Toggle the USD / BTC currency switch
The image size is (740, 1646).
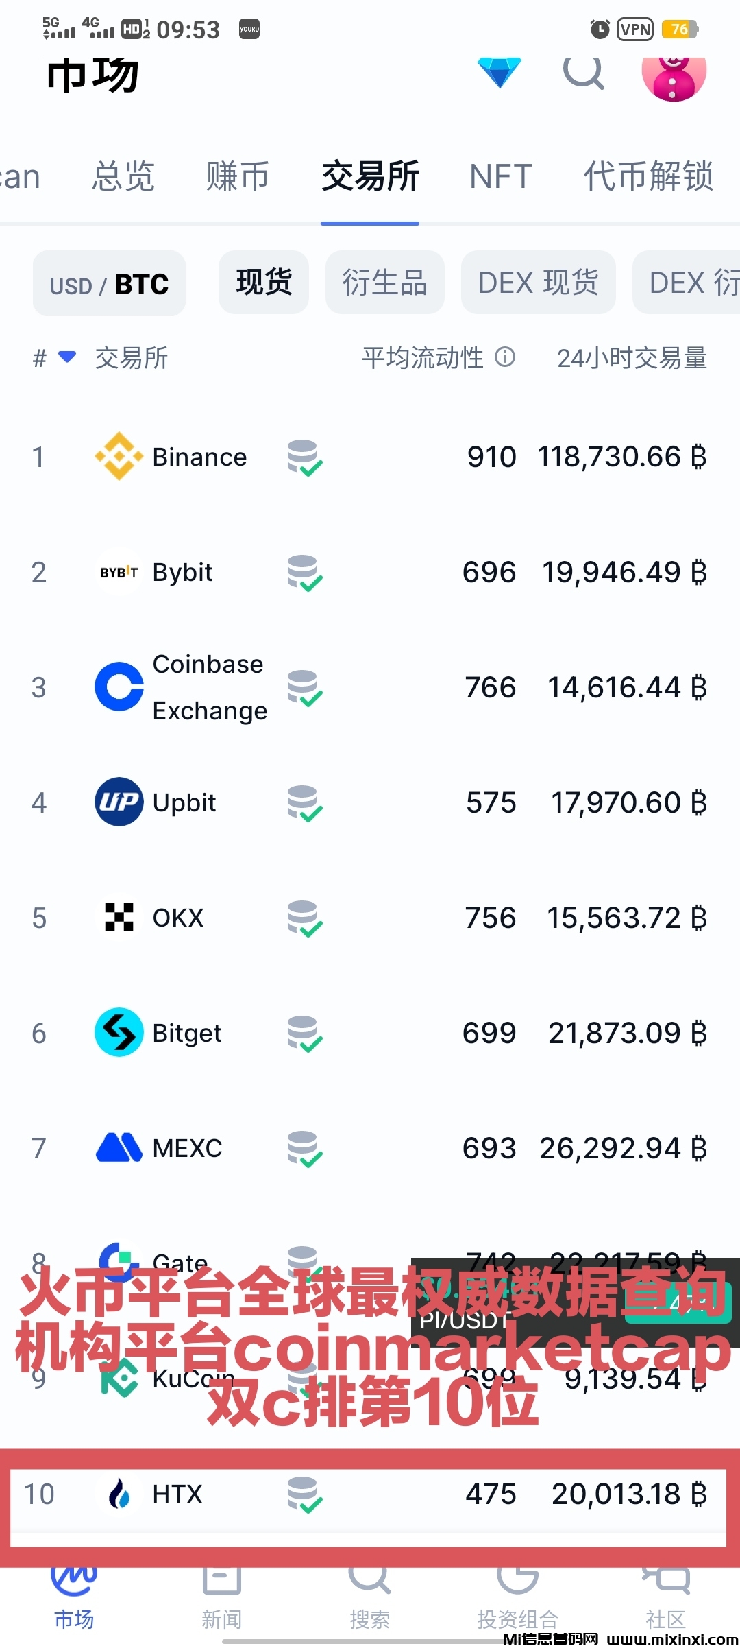(109, 283)
